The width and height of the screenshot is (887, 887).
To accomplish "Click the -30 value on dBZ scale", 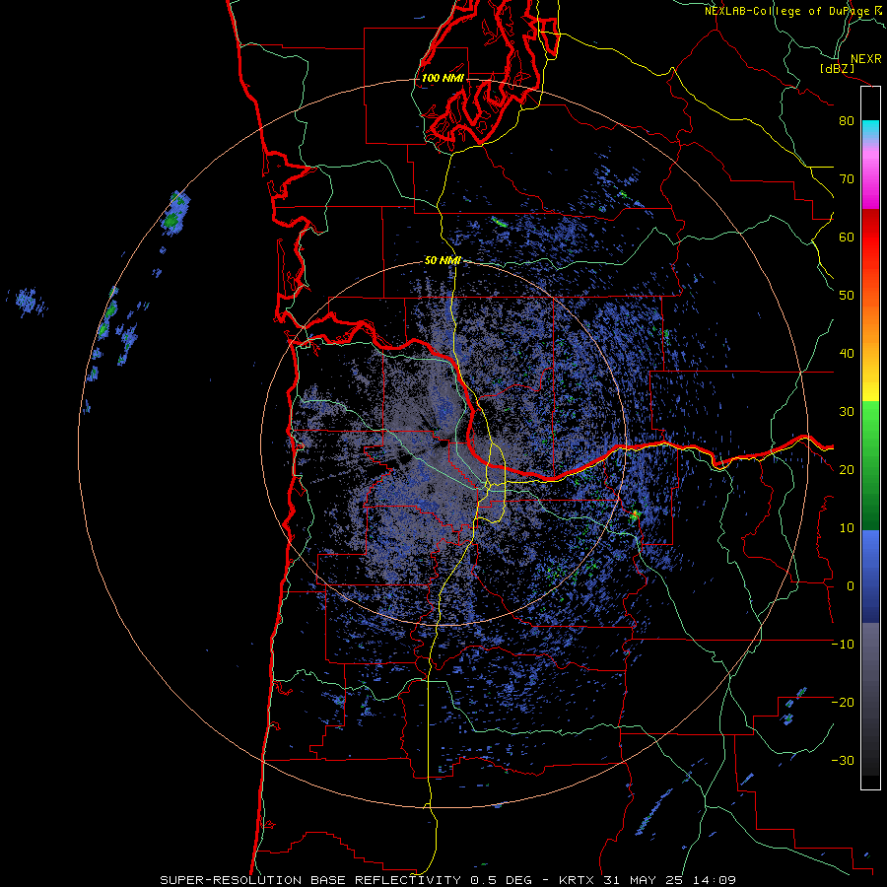I will [843, 761].
